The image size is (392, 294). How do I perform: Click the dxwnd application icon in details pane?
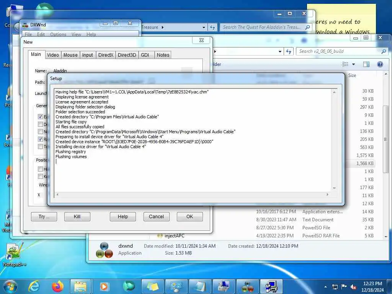click(104, 250)
